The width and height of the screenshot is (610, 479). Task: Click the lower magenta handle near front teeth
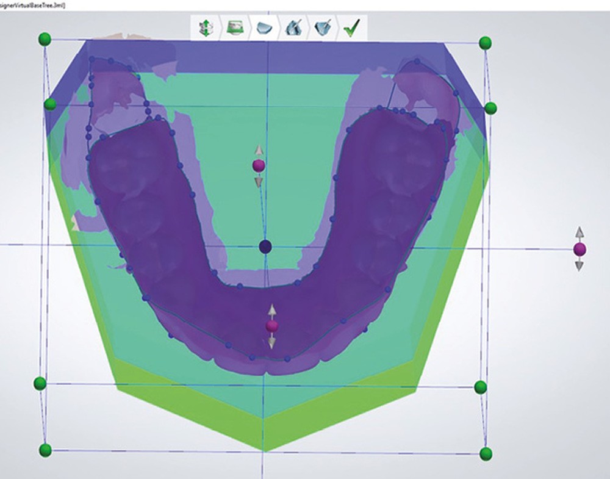pos(272,326)
